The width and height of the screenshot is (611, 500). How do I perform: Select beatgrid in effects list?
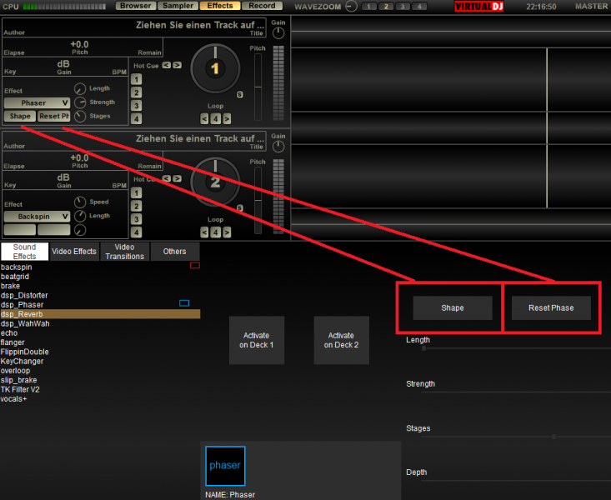coord(100,277)
